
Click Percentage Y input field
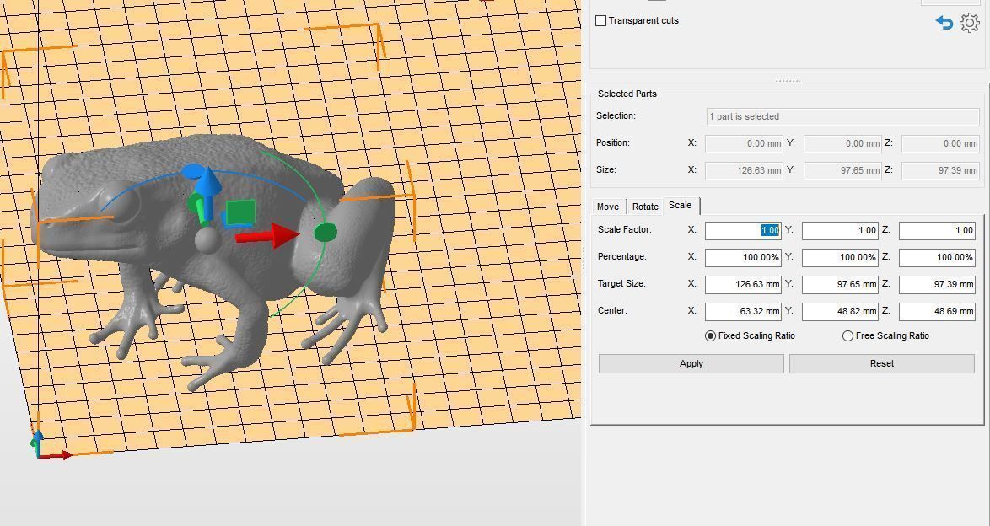841,258
